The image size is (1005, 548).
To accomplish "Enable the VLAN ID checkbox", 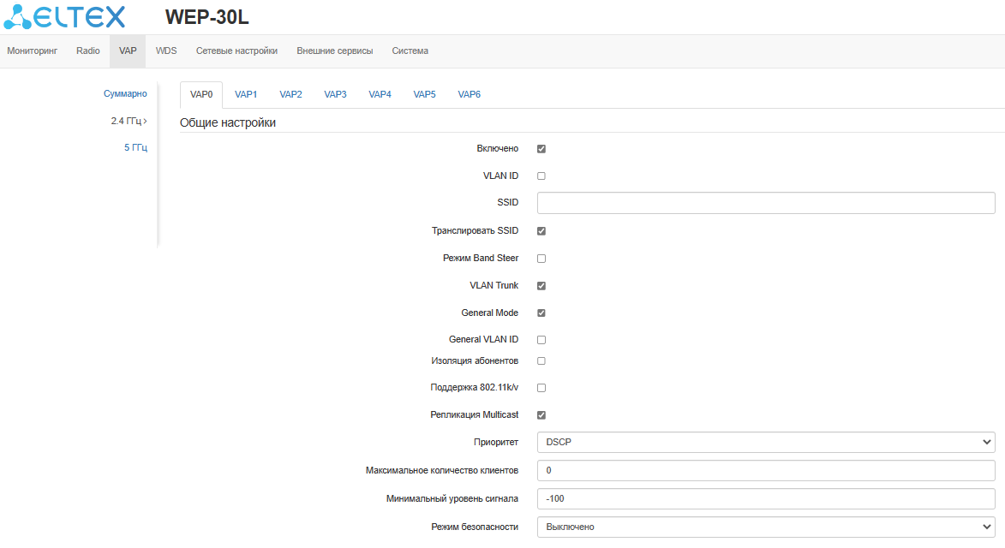I will 541,176.
